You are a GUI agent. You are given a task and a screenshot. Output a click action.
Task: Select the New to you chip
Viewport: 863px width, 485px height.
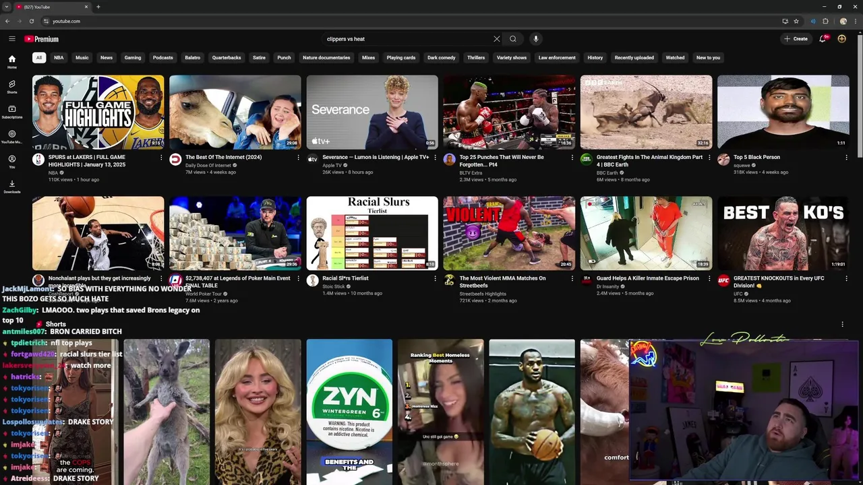click(x=708, y=58)
